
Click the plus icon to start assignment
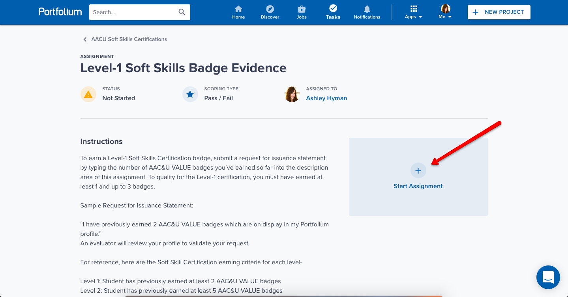[x=418, y=171]
